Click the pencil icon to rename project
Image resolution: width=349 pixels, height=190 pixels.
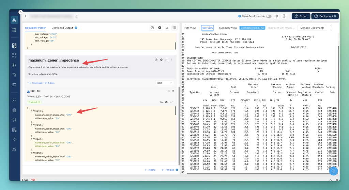pyautogui.click(x=76, y=16)
